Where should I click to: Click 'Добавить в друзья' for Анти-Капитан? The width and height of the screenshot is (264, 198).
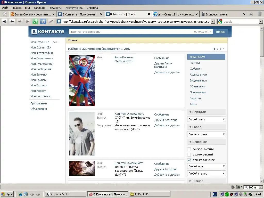point(167,72)
